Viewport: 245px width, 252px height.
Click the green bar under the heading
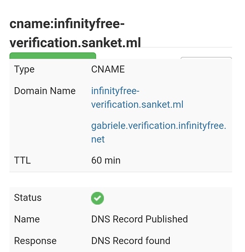[53, 55]
